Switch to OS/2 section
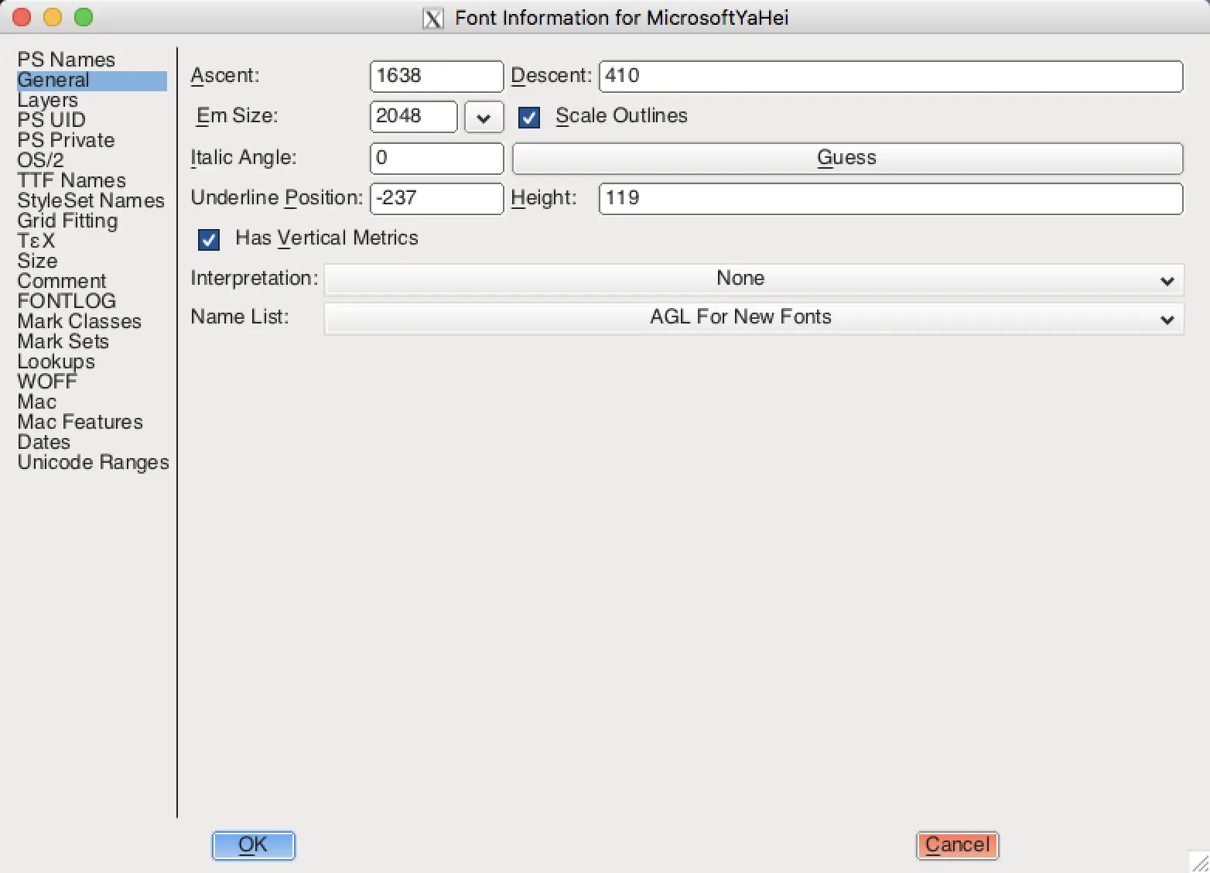Viewport: 1210px width, 873px height. click(40, 160)
